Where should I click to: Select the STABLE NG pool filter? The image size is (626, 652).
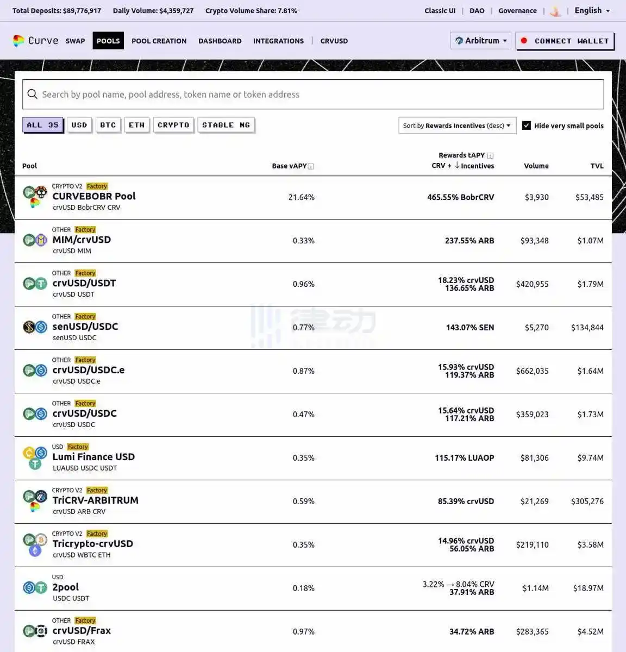226,125
